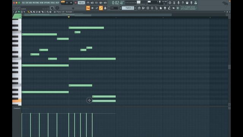Click the highlighted orange piano key
Viewport: 243px width, 137px height.
click(17, 101)
